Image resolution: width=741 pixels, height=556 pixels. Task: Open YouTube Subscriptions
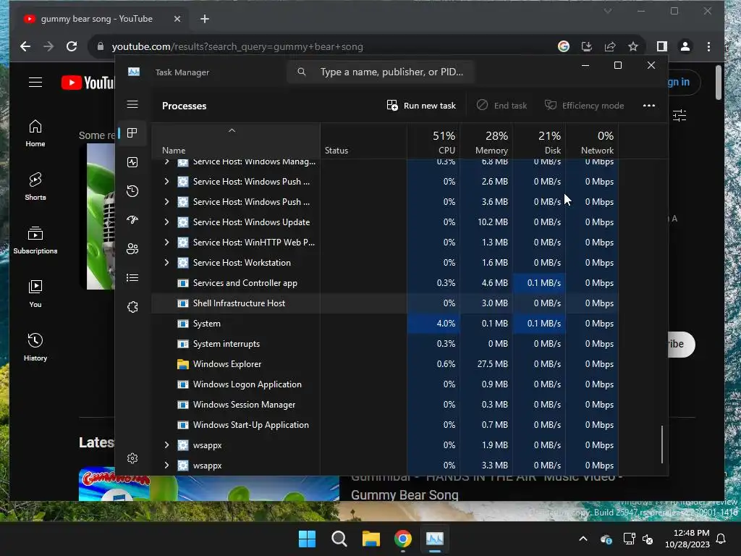pos(35,240)
